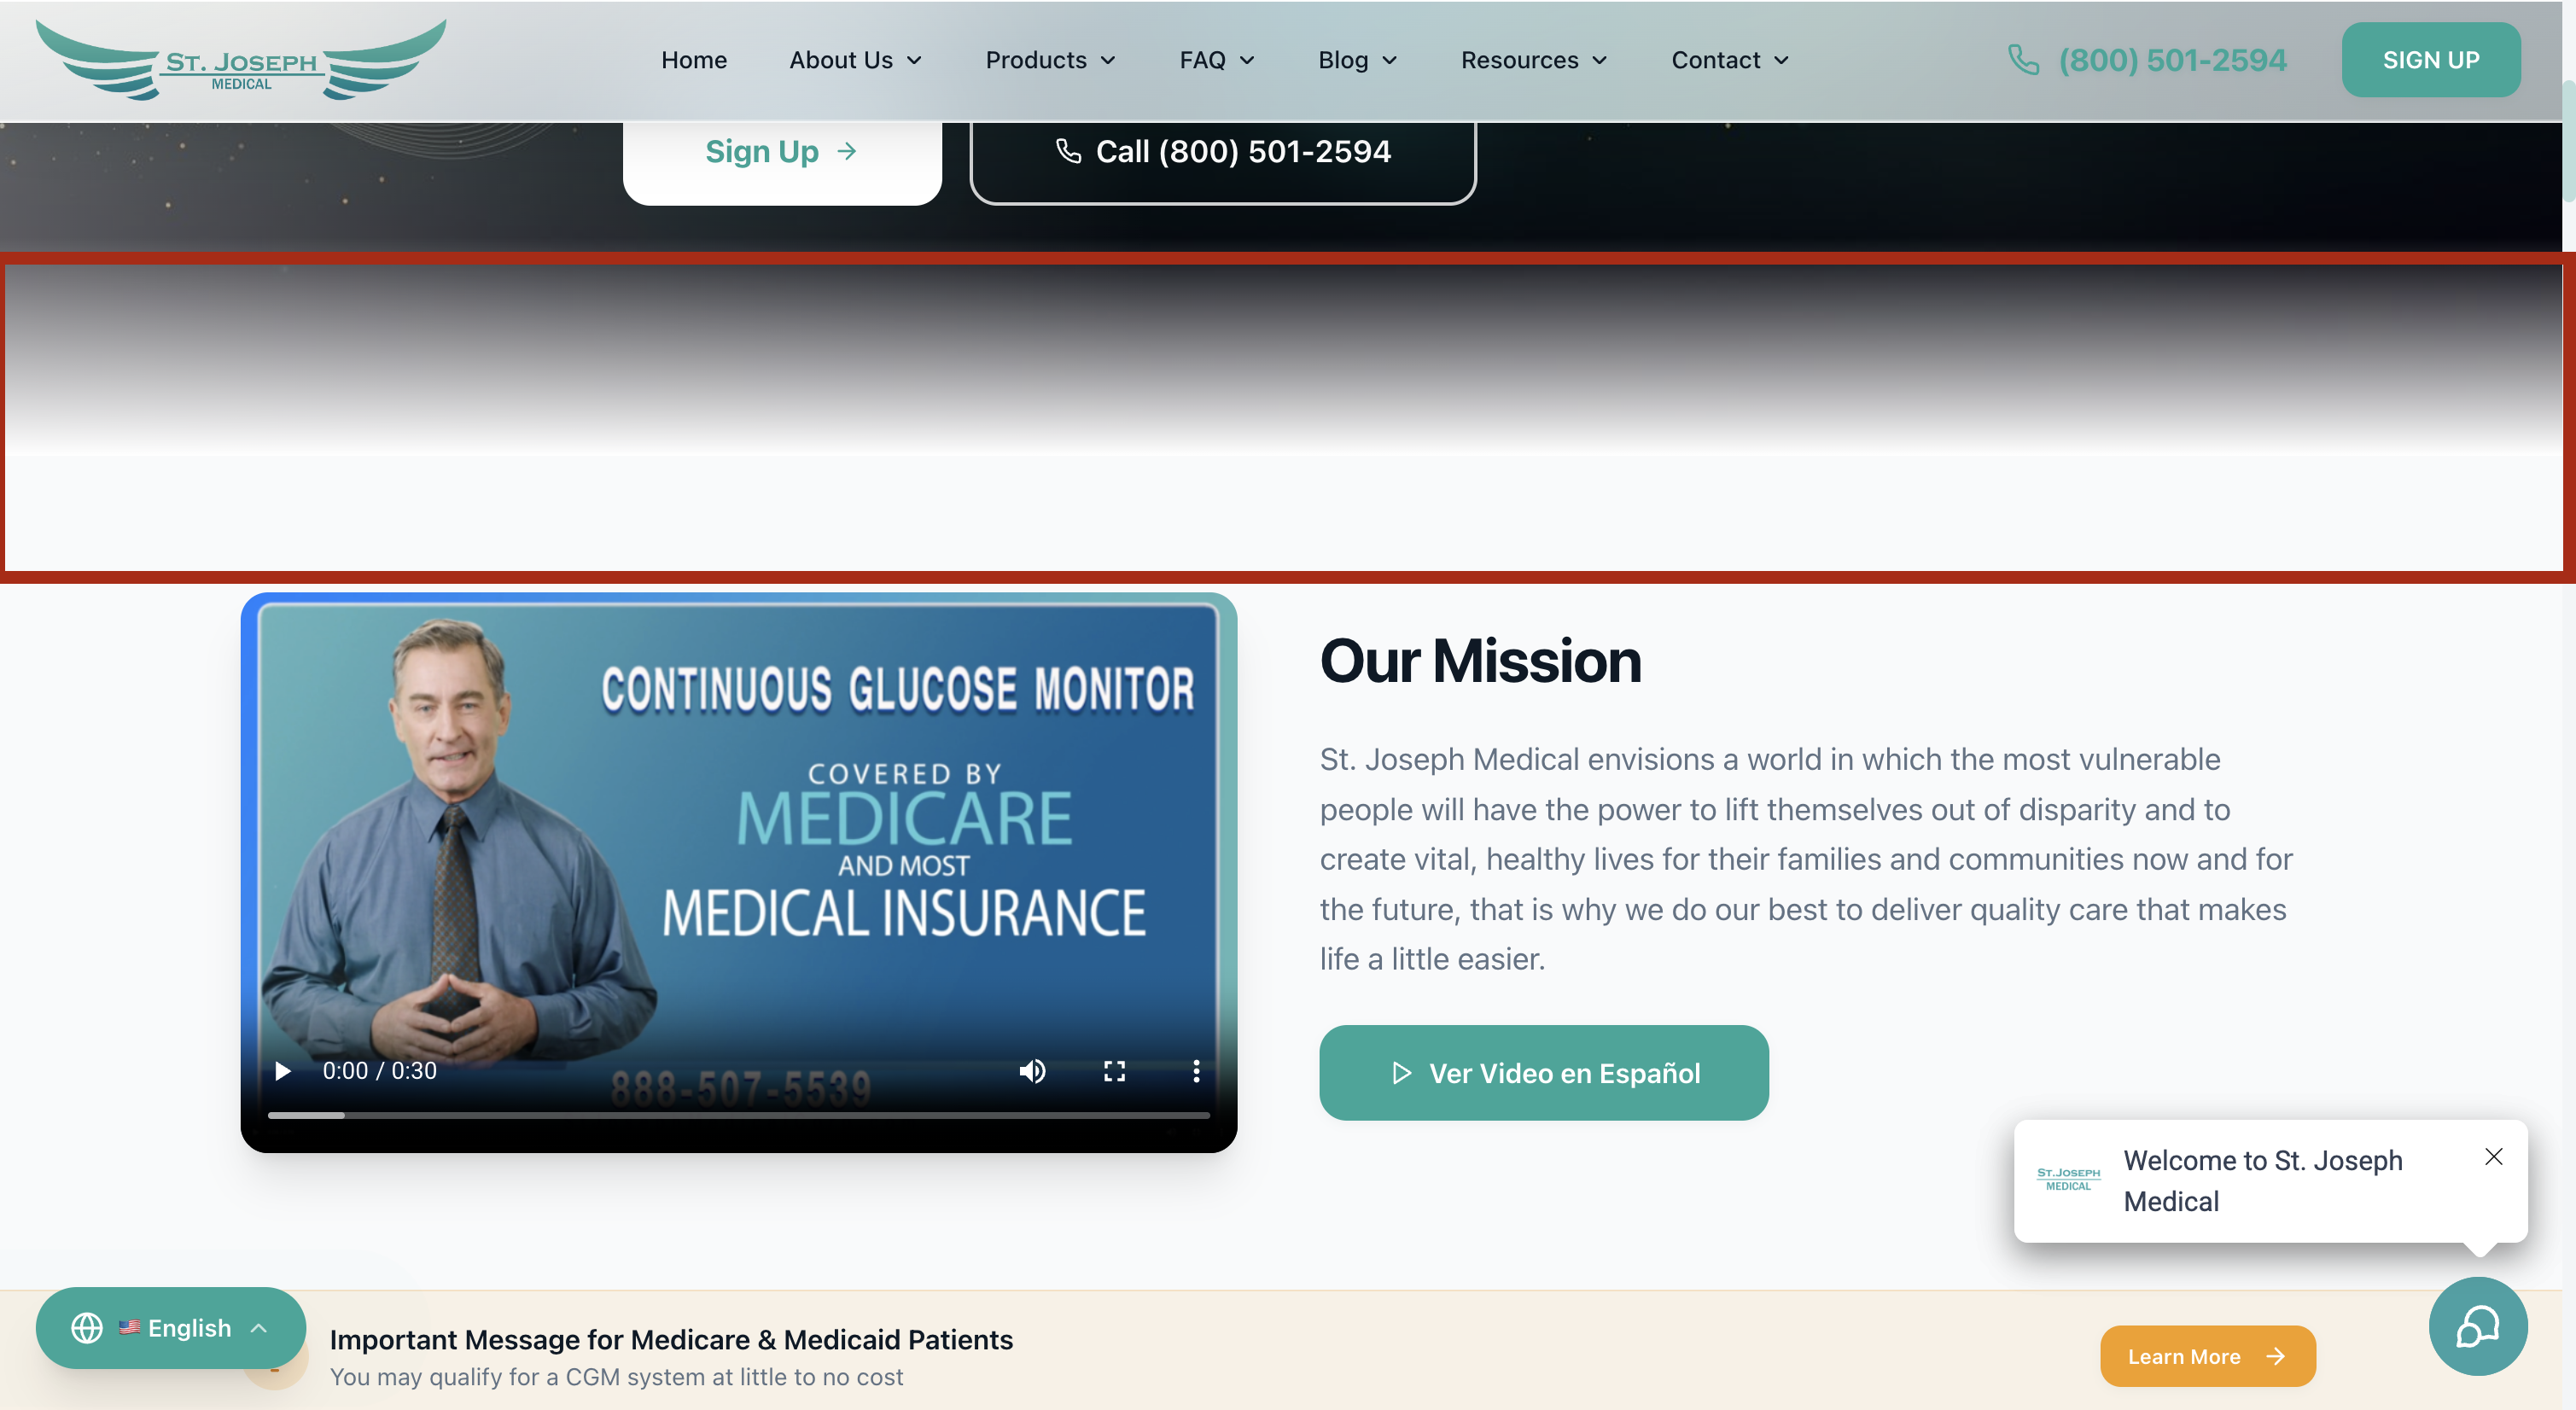Viewport: 2576px width, 1410px height.
Task: Open the Blog menu item
Action: pyautogui.click(x=1357, y=60)
